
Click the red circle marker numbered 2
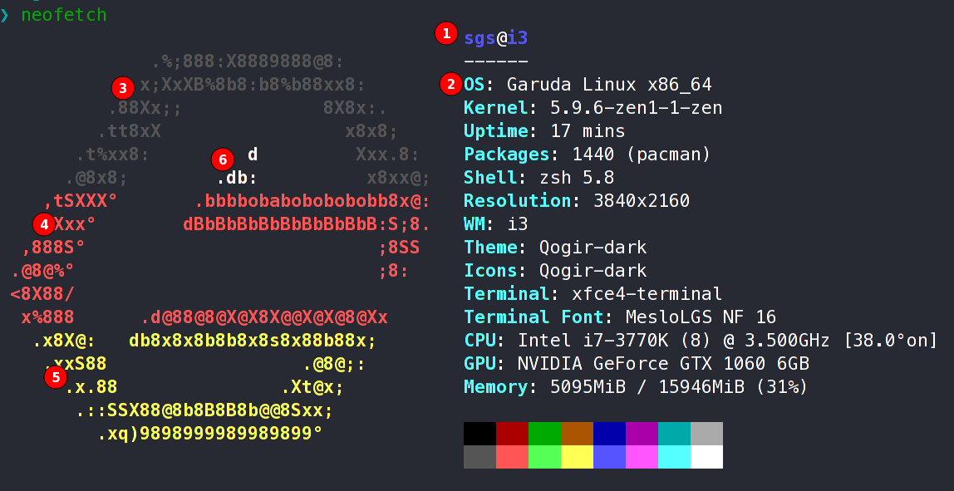coord(451,84)
